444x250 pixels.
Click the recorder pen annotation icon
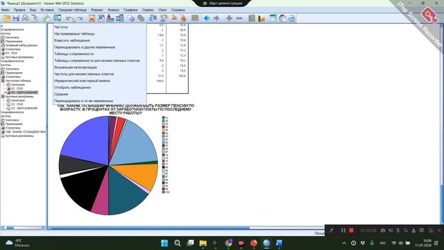[x=331, y=231]
